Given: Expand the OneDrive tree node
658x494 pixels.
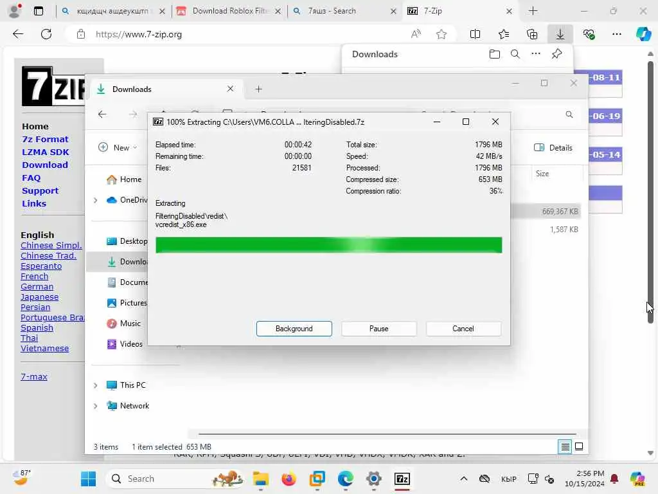Looking at the screenshot, I should [x=96, y=200].
